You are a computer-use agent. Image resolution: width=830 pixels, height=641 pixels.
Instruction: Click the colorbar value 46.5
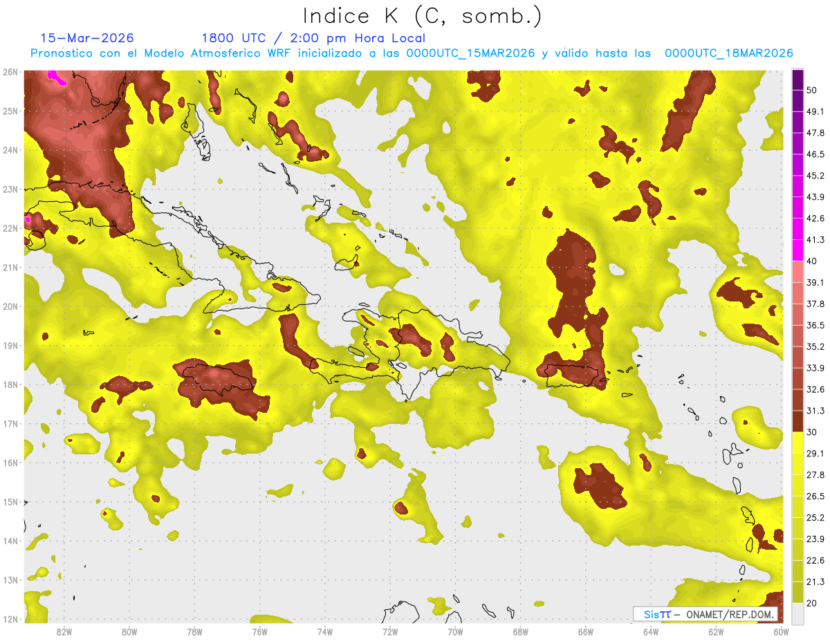(x=815, y=154)
